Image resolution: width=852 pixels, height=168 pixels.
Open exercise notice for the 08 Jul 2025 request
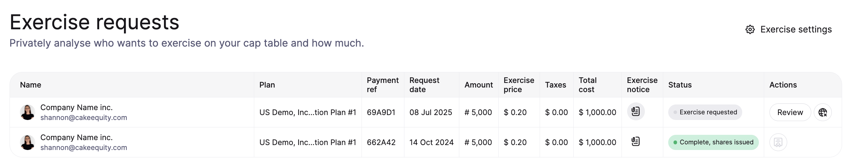point(636,112)
